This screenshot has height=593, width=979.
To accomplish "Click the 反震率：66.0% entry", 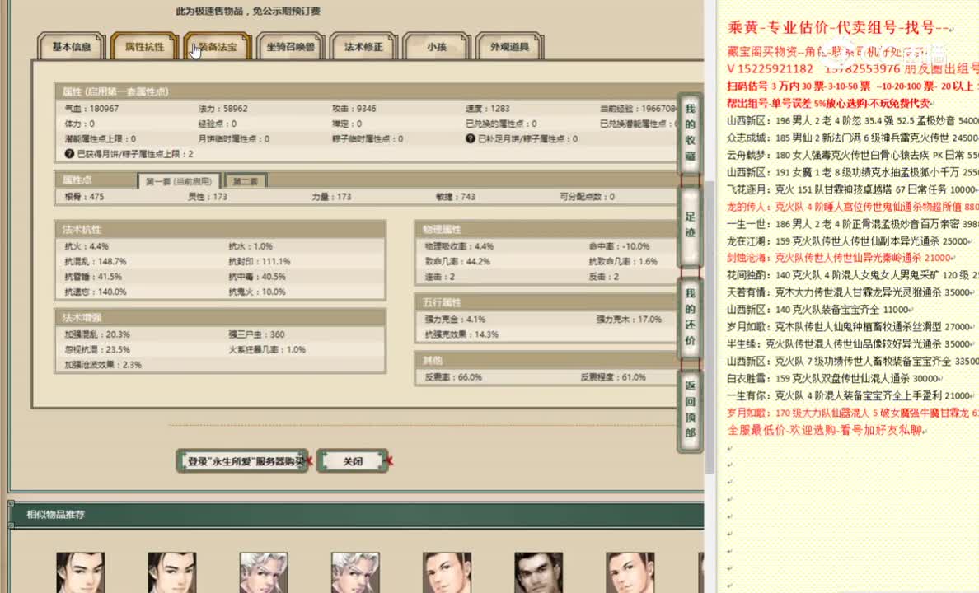I will click(x=453, y=377).
